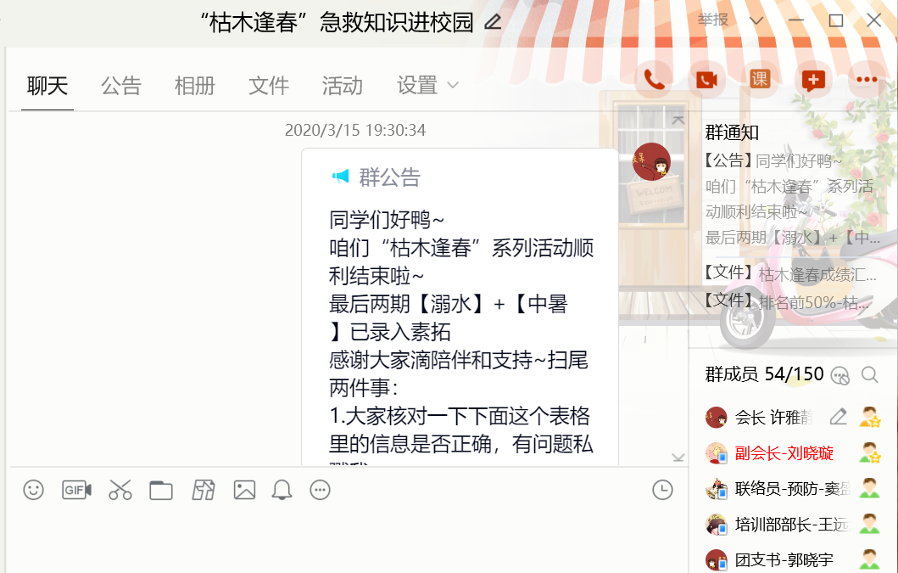Screen dimensions: 898x573
Task: Click the 举报 report button
Action: (713, 20)
